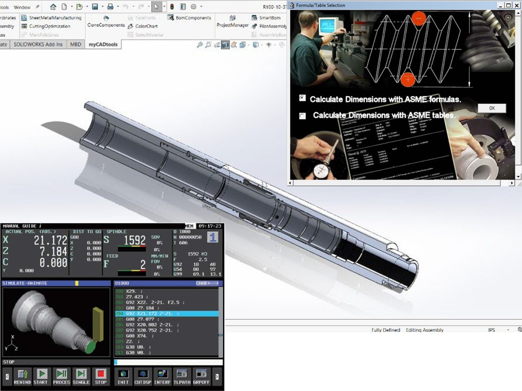Expand the Print dropdown arrow
The height and width of the screenshot is (391, 522).
pyautogui.click(x=117, y=7)
